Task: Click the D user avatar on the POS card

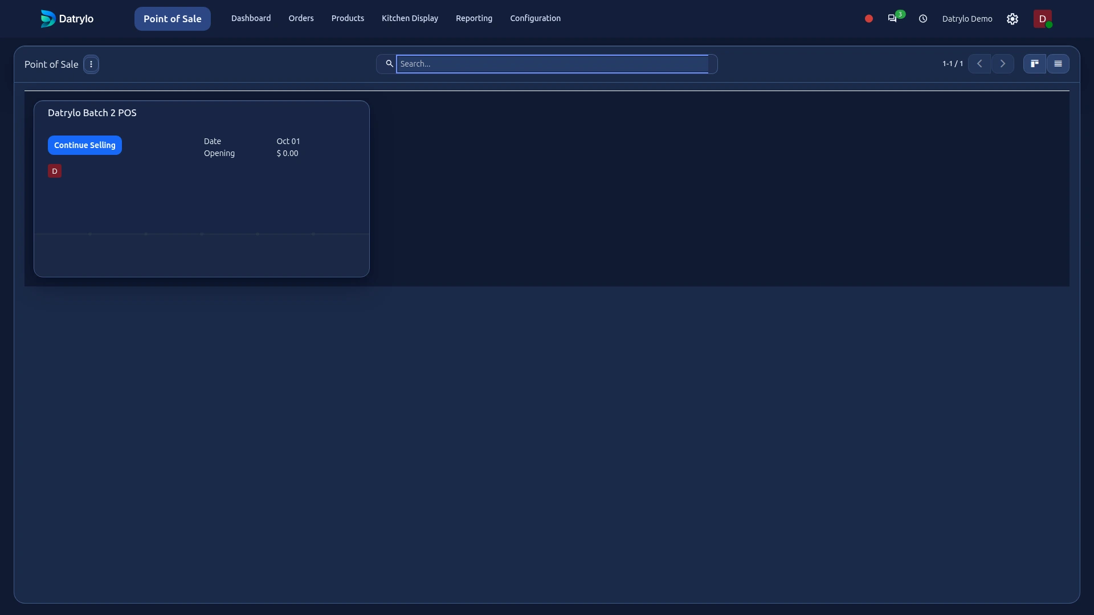Action: pos(55,171)
